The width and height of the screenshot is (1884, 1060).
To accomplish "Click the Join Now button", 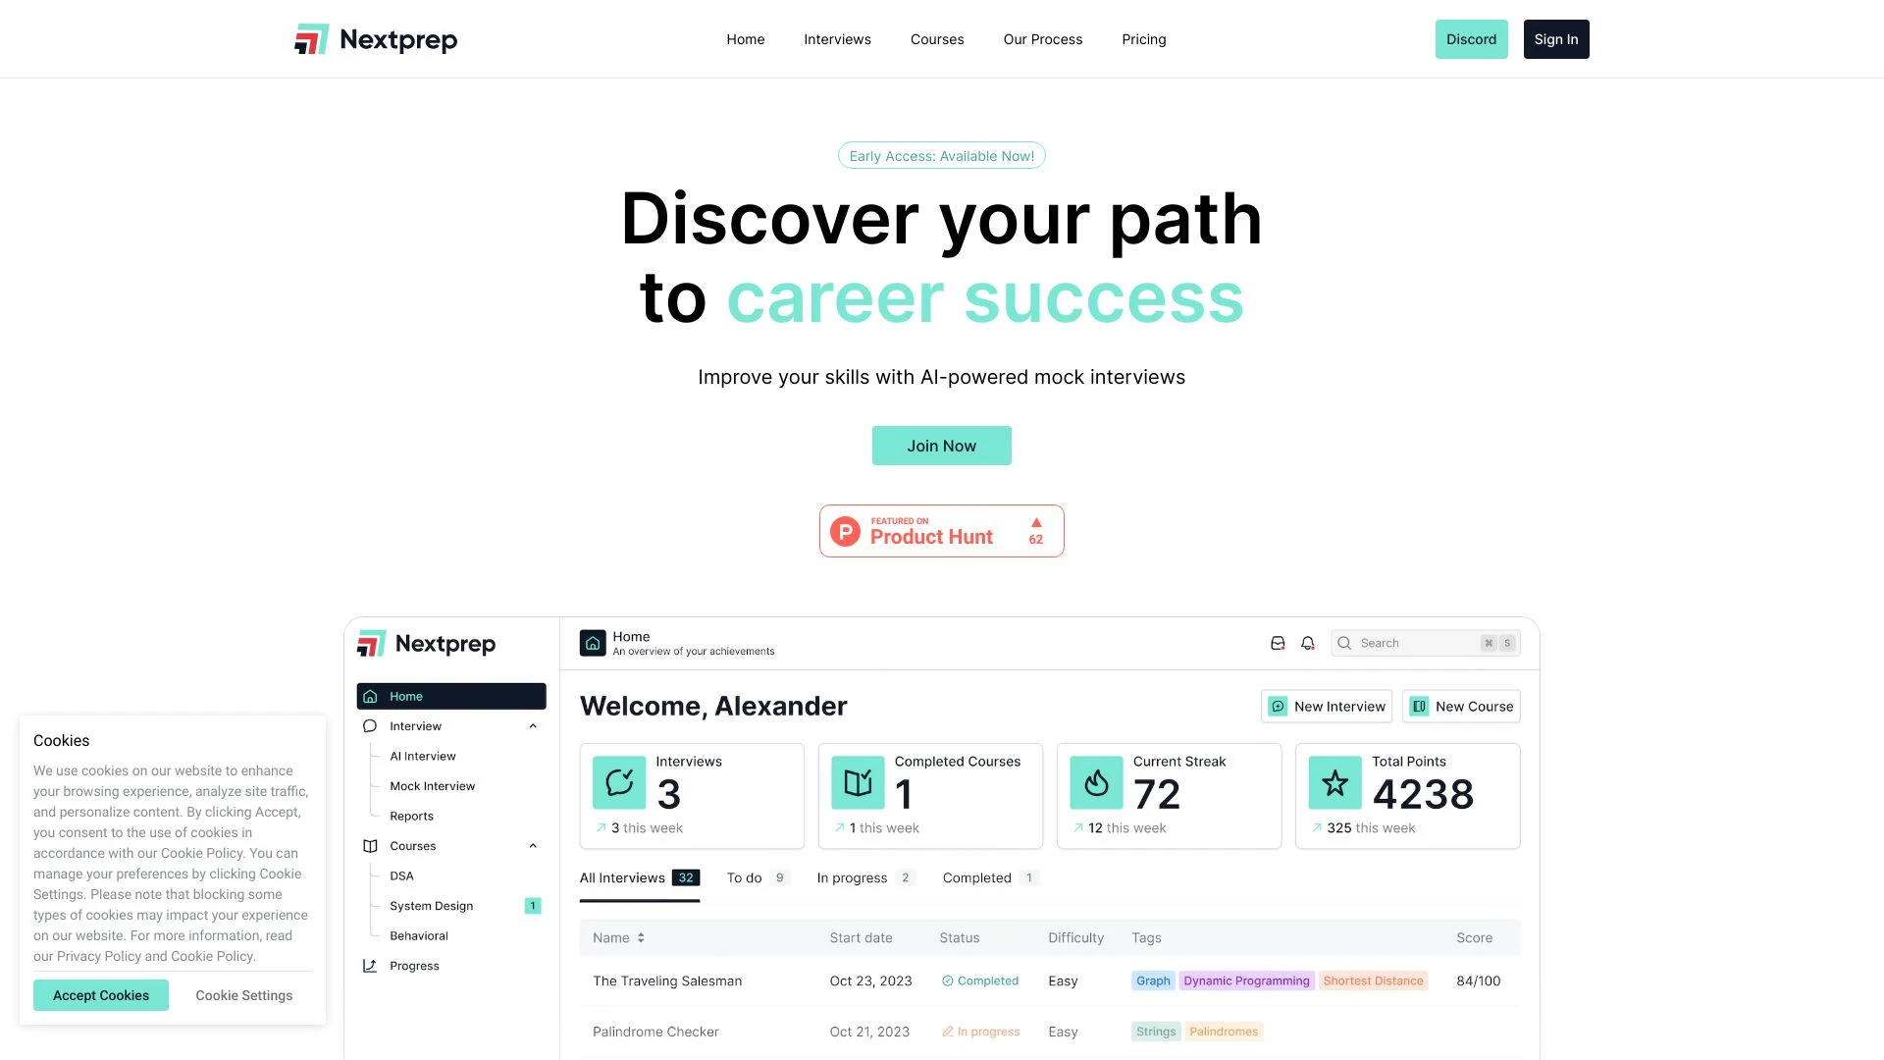I will coord(941,444).
